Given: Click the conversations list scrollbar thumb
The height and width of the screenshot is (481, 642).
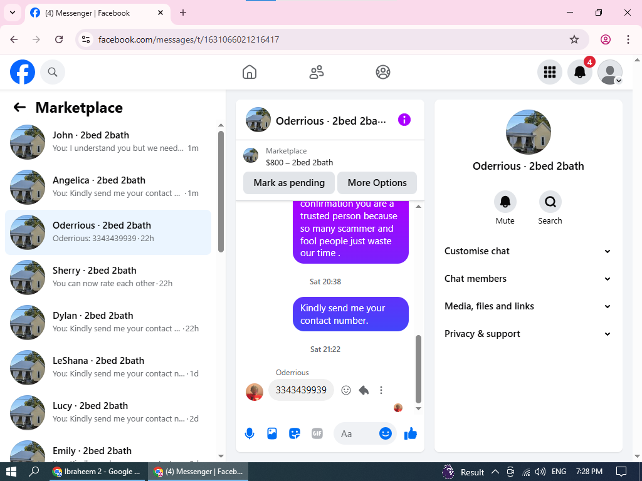Looking at the screenshot, I should click(221, 192).
